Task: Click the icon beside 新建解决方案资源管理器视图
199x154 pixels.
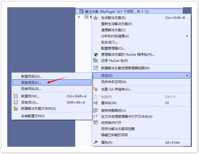Action: click(96, 68)
